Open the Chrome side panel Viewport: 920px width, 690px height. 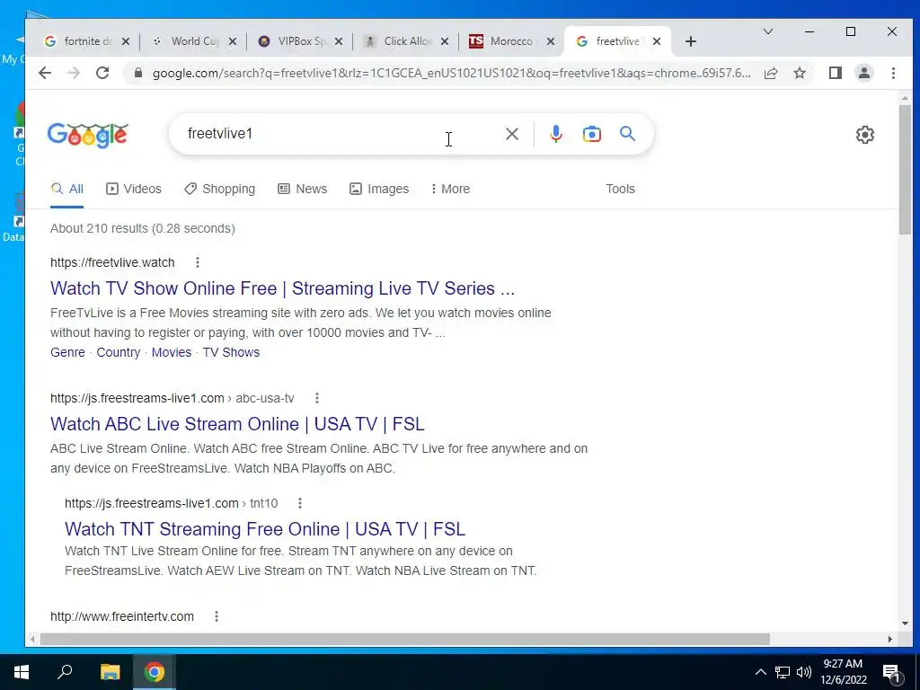click(836, 73)
